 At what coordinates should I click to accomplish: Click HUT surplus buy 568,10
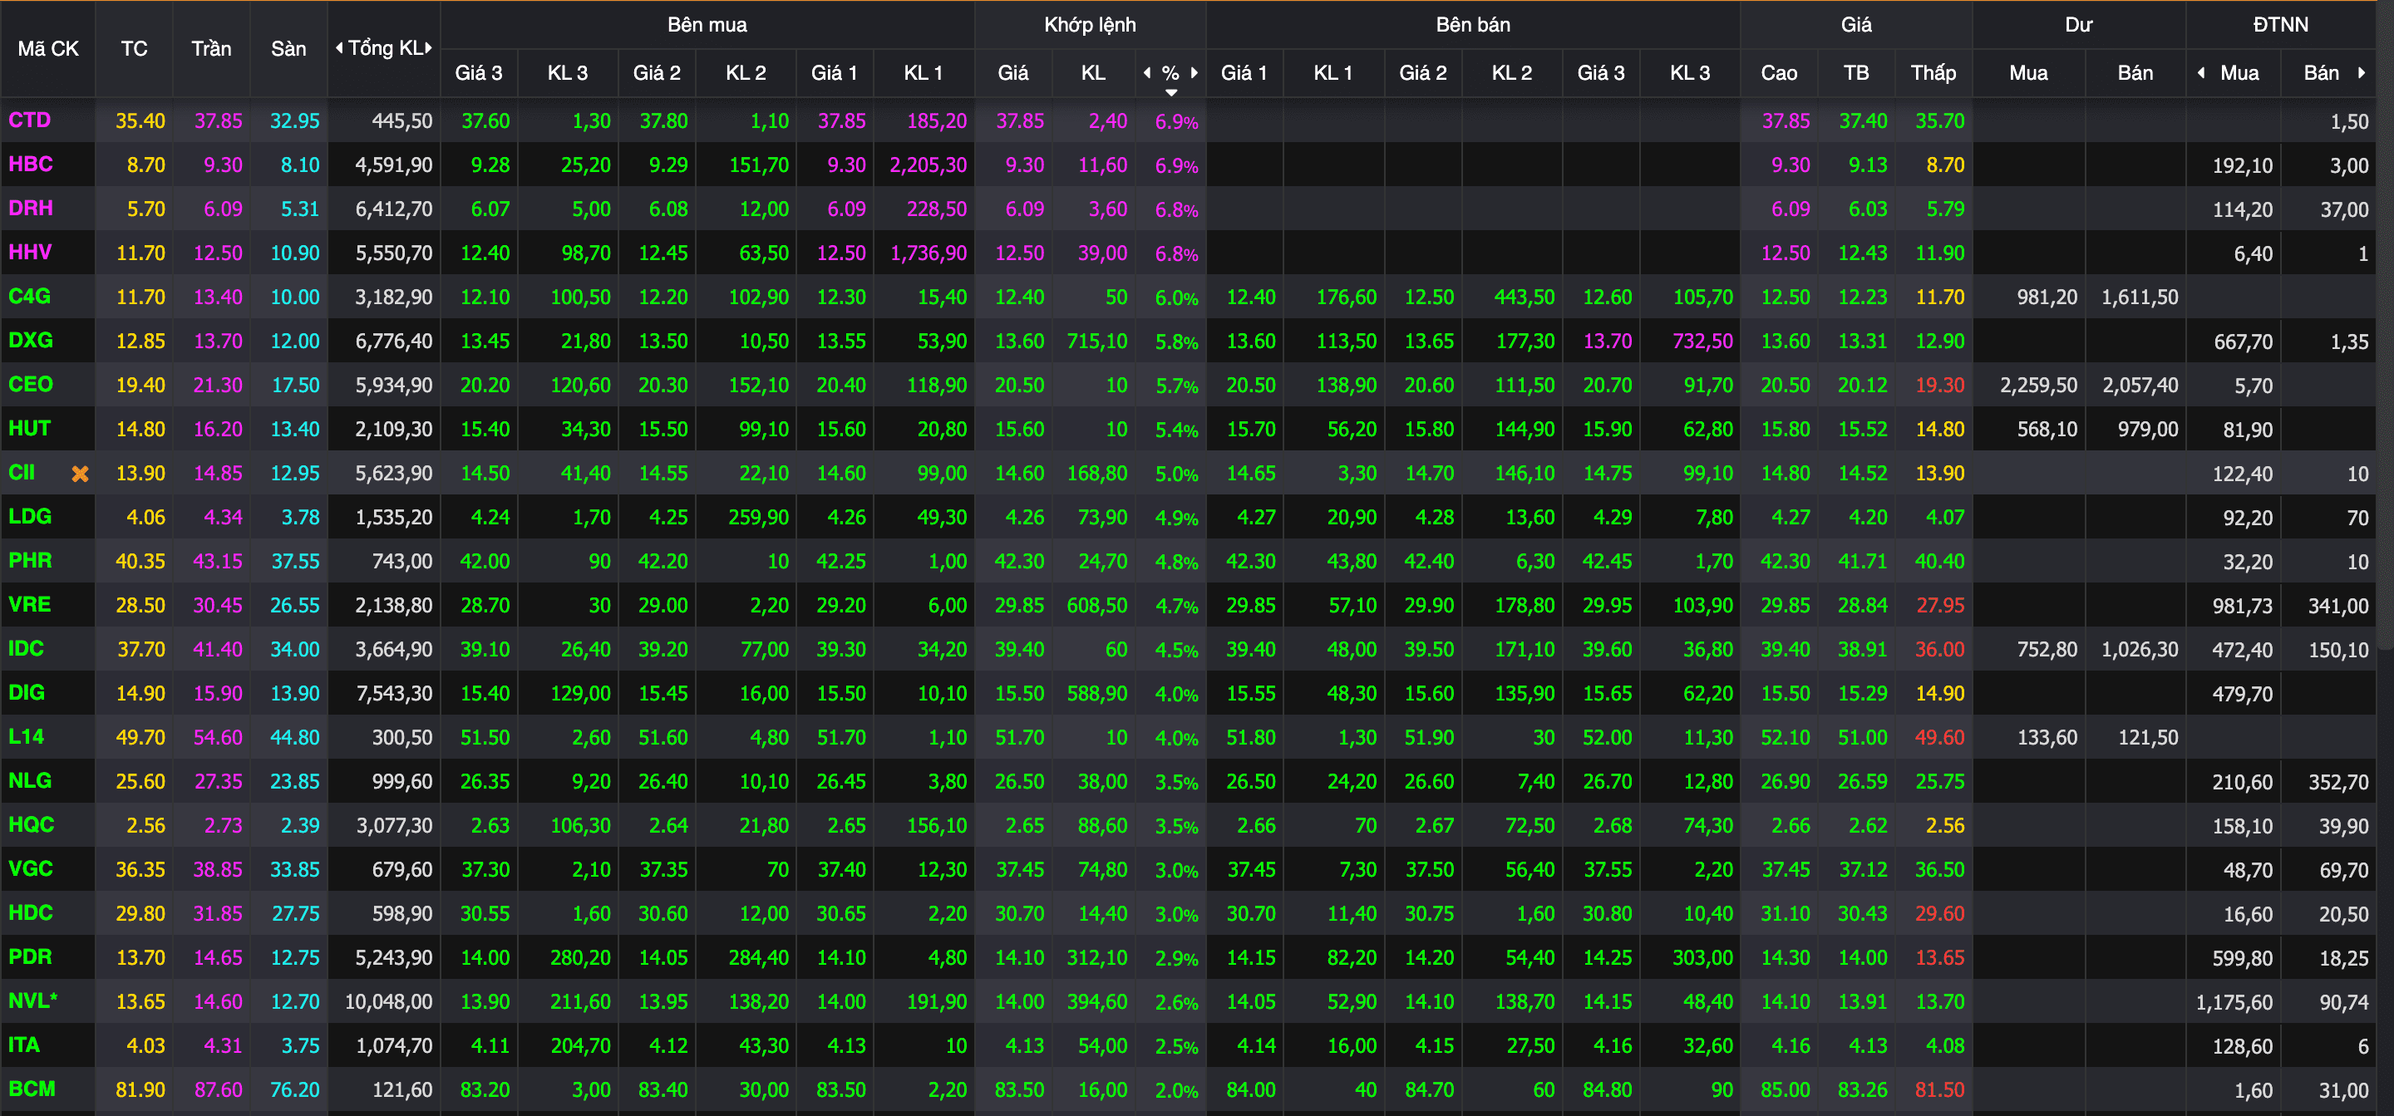[x=2047, y=430]
